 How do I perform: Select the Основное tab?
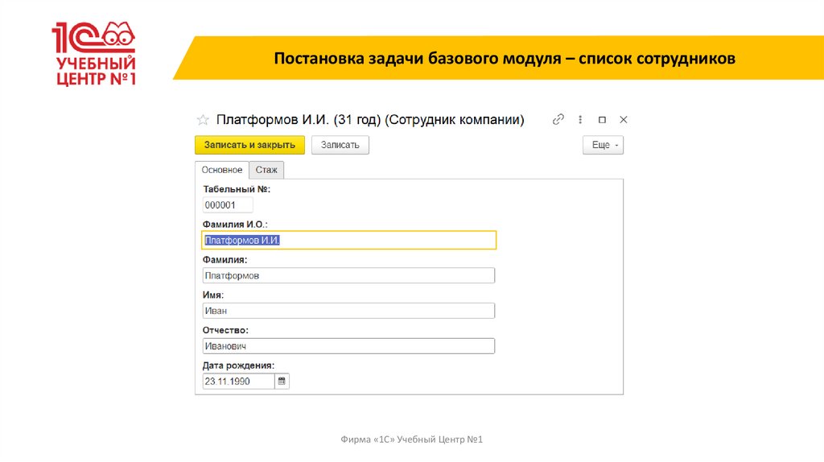(222, 170)
